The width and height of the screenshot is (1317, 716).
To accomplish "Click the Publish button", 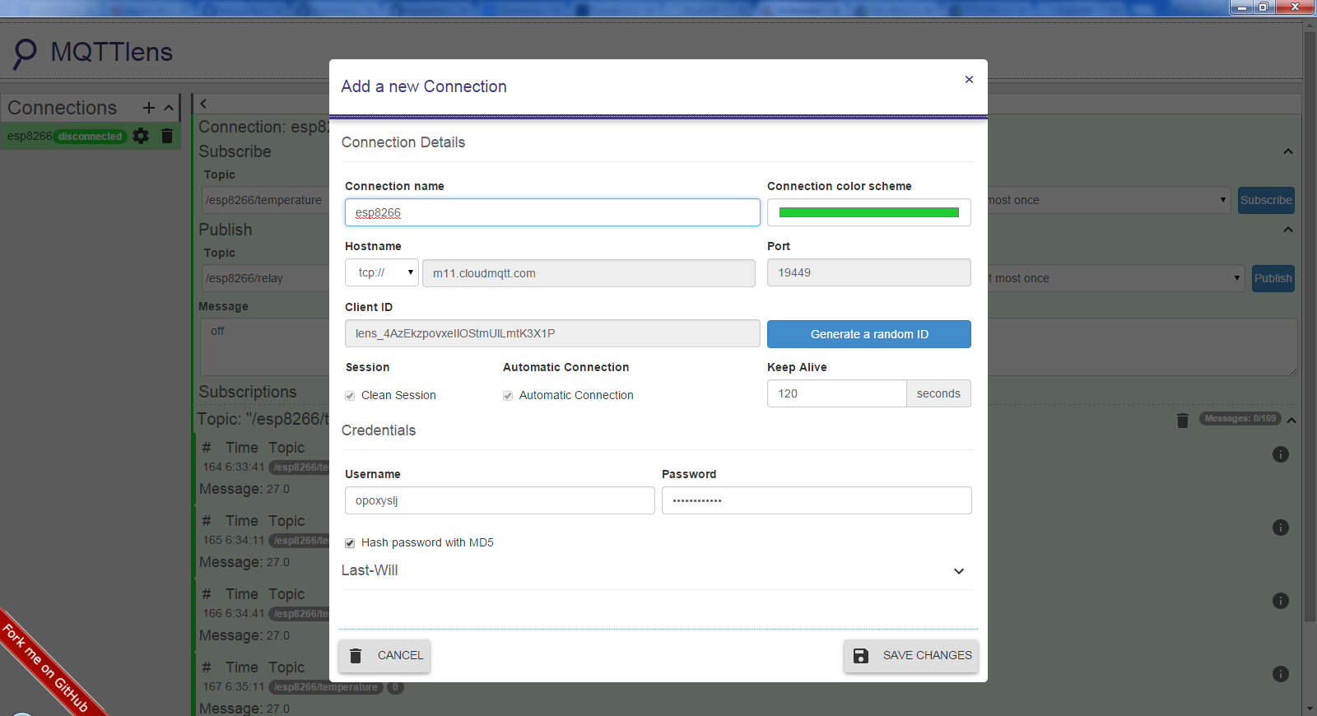I will pos(1273,278).
